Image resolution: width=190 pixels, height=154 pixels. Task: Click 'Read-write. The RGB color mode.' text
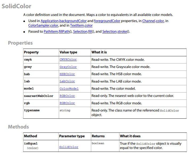pyautogui.click(x=117, y=103)
